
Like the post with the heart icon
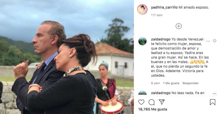point(141,102)
